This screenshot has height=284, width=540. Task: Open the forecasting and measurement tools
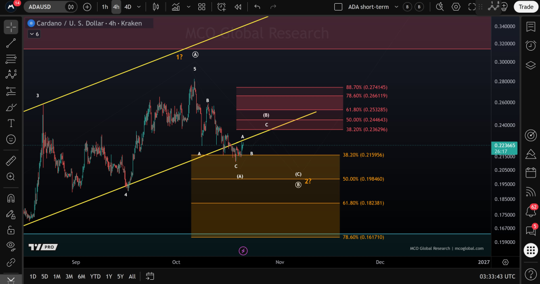pyautogui.click(x=11, y=91)
